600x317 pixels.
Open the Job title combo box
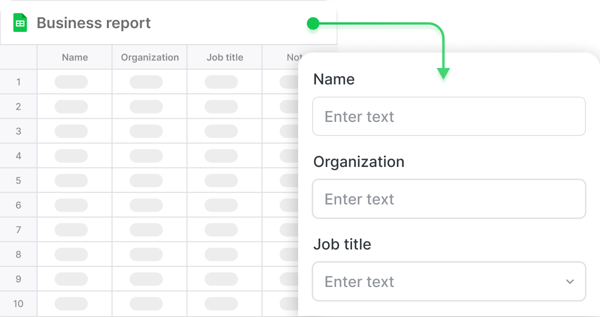coord(441,281)
